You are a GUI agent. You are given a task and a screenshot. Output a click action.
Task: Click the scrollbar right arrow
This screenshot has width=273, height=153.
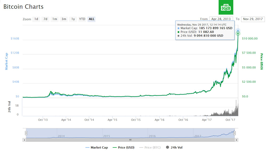point(237,140)
